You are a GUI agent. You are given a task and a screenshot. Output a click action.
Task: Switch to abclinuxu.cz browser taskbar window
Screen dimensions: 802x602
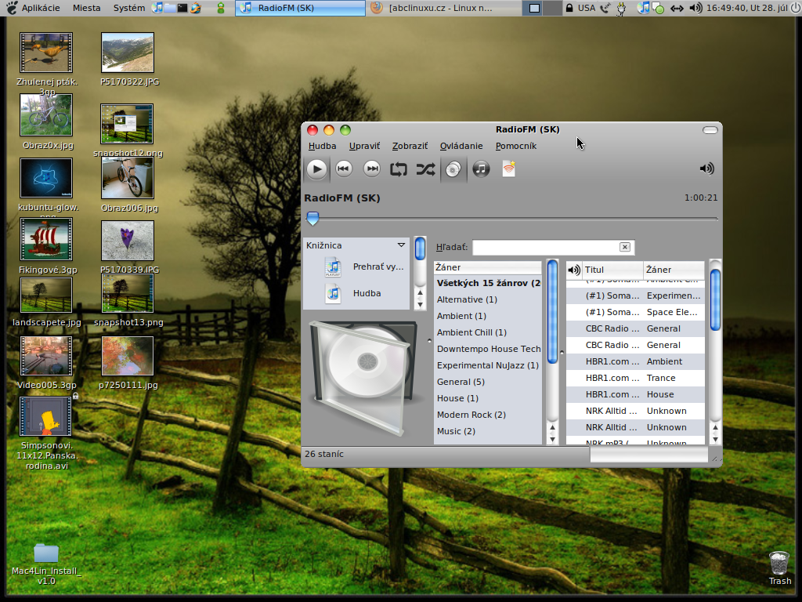(432, 8)
